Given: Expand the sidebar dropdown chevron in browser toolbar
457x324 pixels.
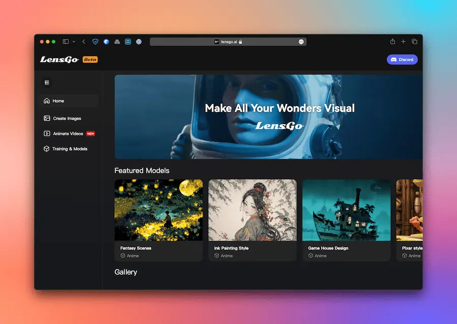Looking at the screenshot, I should (74, 42).
